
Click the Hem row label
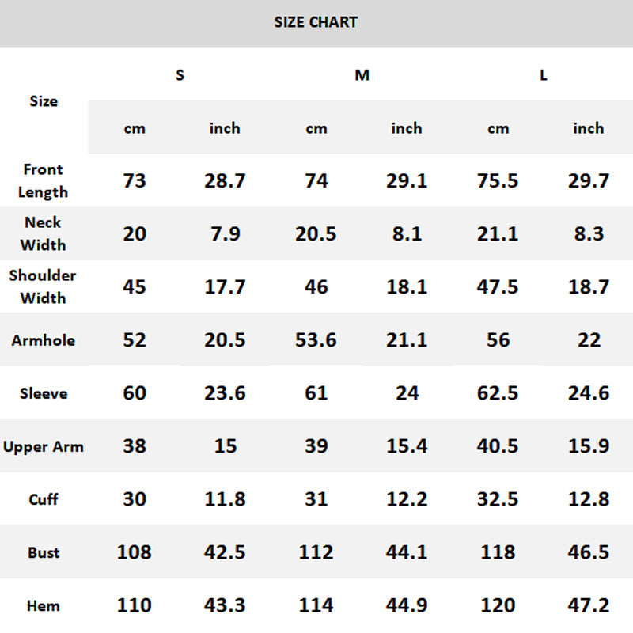coord(44,606)
